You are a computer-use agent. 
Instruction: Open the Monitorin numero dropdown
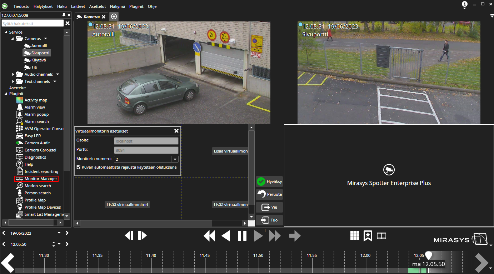pyautogui.click(x=175, y=159)
